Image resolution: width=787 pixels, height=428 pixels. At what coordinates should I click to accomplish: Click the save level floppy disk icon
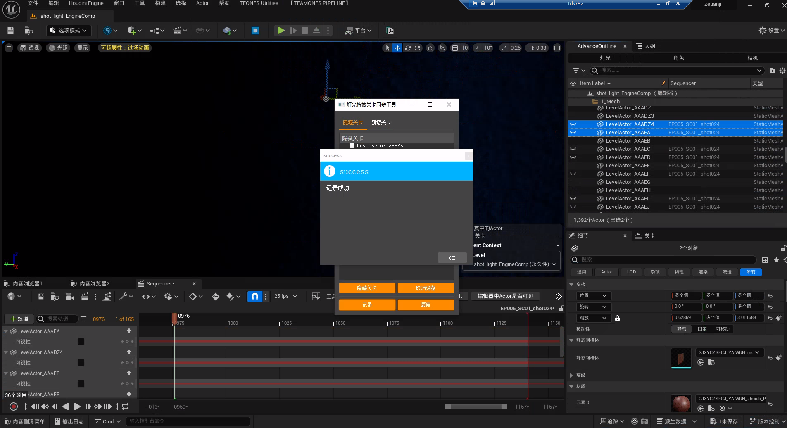tap(11, 31)
